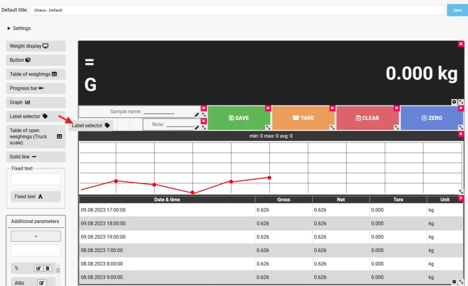Add a Button widget from the palette
This screenshot has width=468, height=286.
pos(36,60)
